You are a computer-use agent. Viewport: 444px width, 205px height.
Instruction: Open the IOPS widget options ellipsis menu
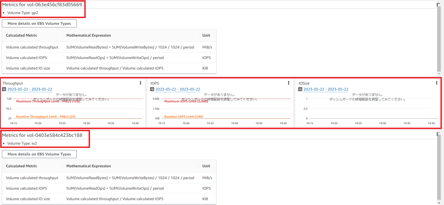(288, 83)
